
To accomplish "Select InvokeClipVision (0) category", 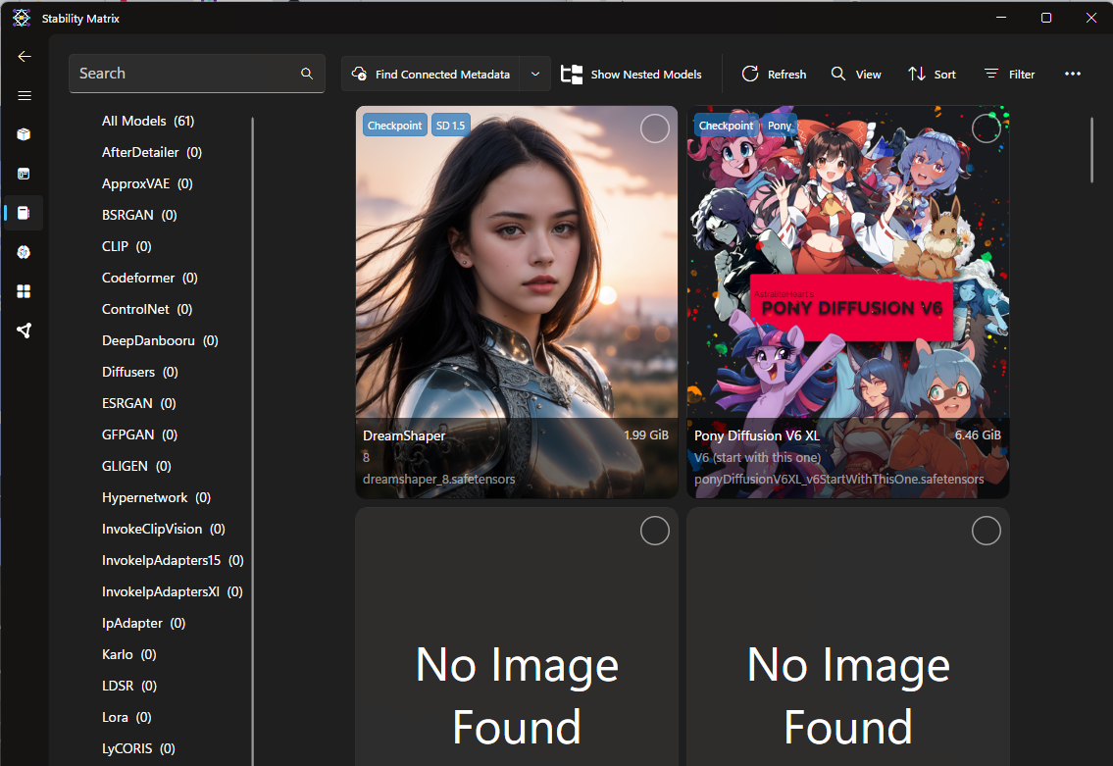I will (x=163, y=529).
